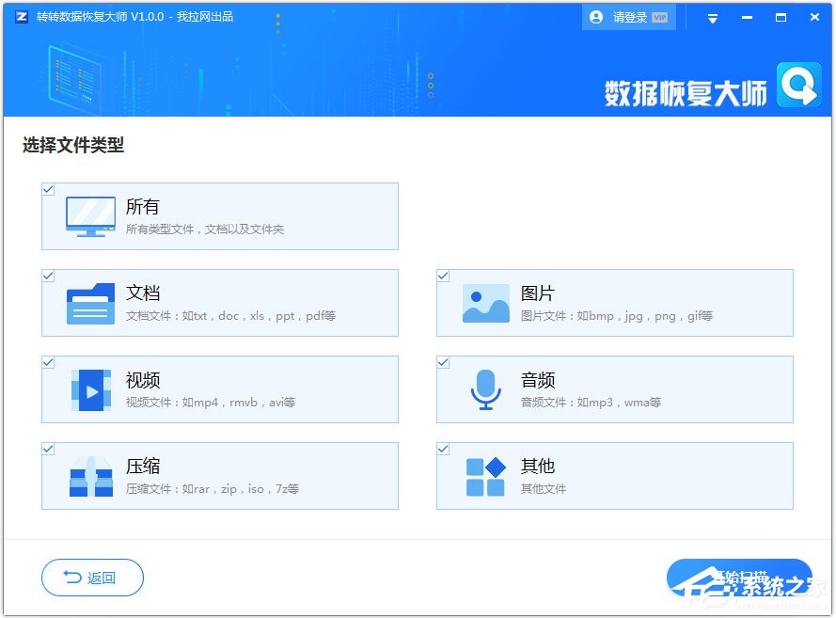Click the 返回 back button
The height and width of the screenshot is (618, 836).
pyautogui.click(x=92, y=578)
